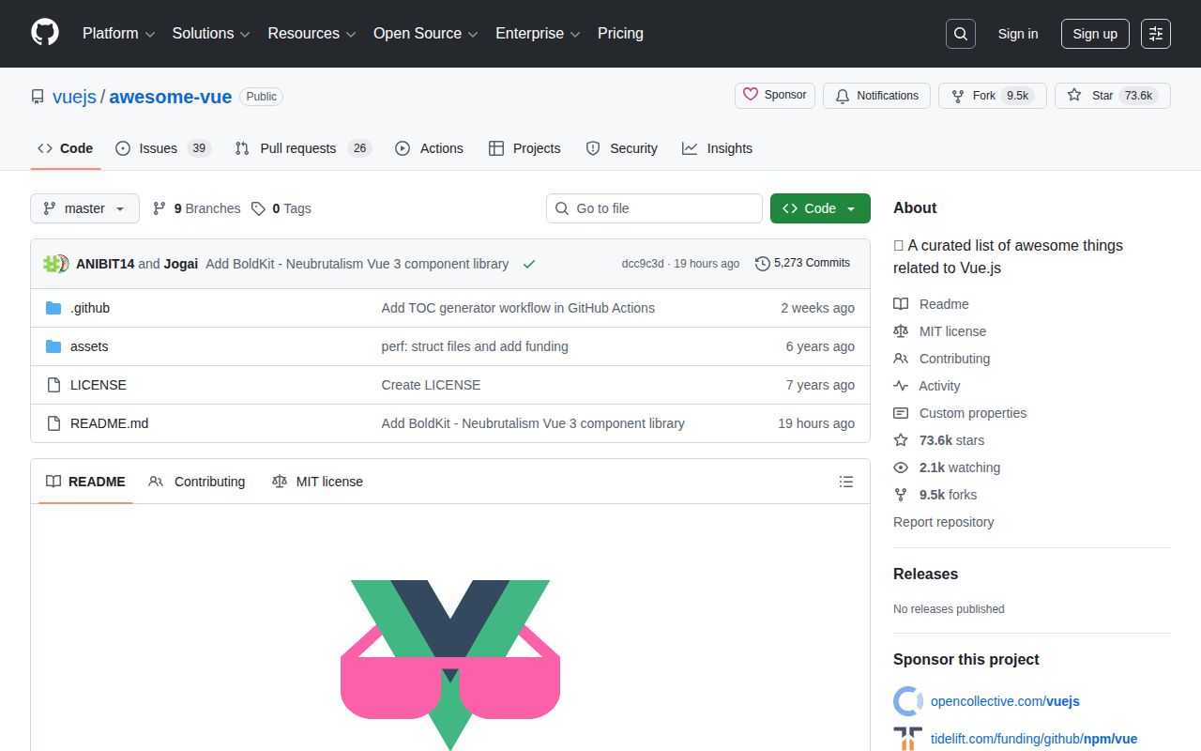
Task: Click the Notifications bell icon
Action: [842, 95]
